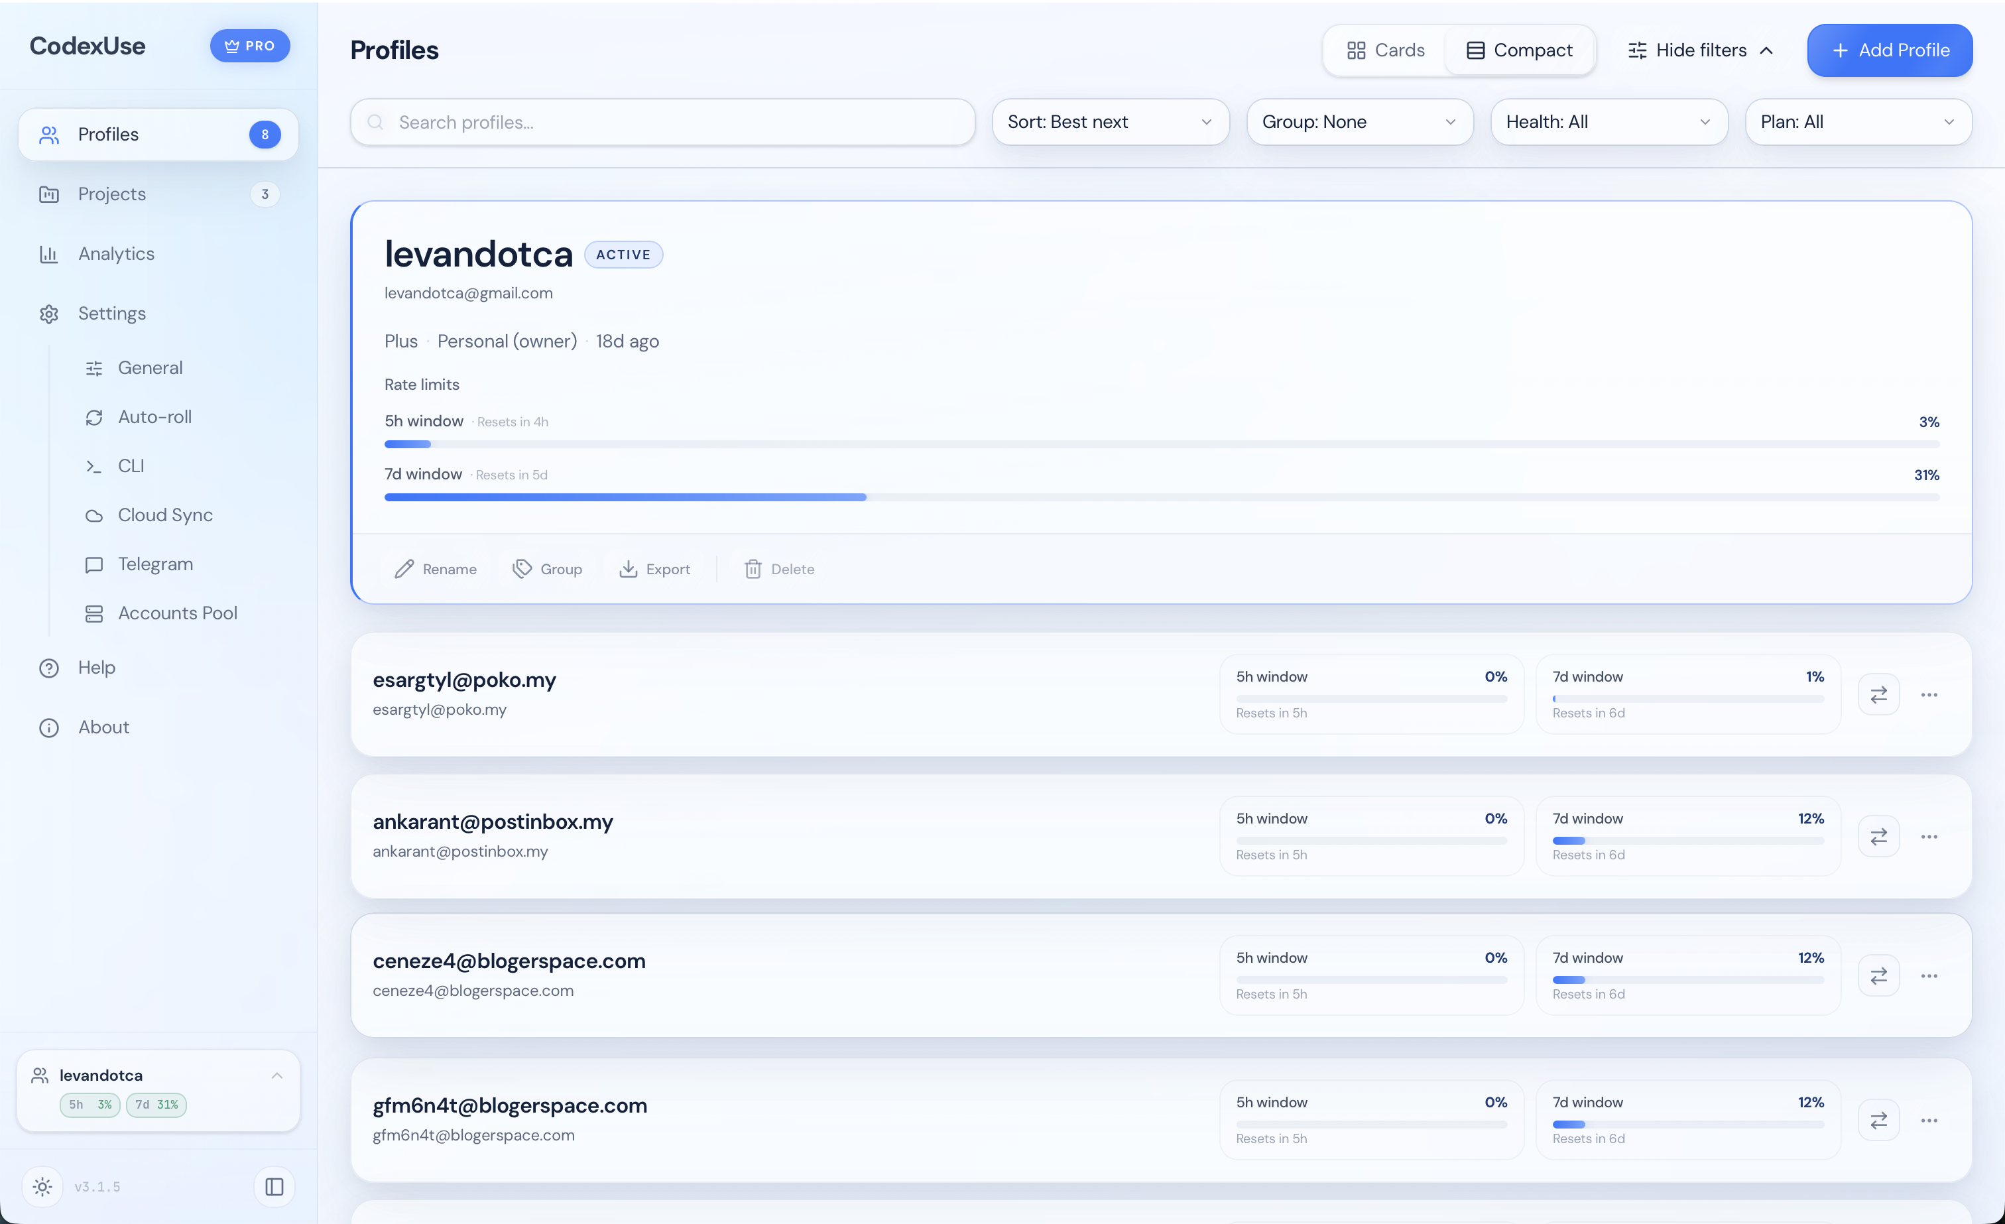Click switch icon for esargtyl@poko.my

click(x=1878, y=695)
